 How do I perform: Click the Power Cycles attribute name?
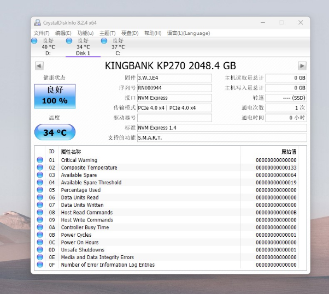click(76, 235)
